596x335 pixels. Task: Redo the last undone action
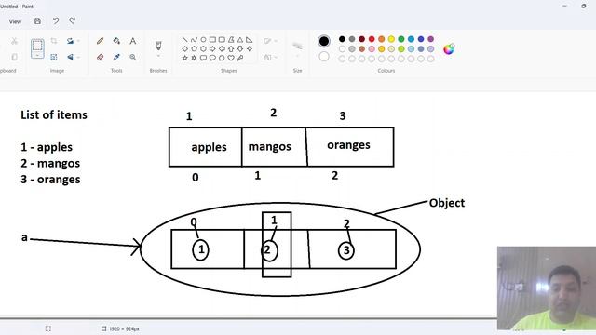[x=73, y=21]
